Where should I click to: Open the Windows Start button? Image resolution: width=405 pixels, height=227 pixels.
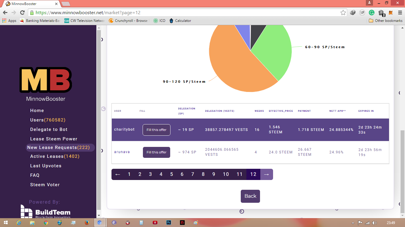[6, 223]
